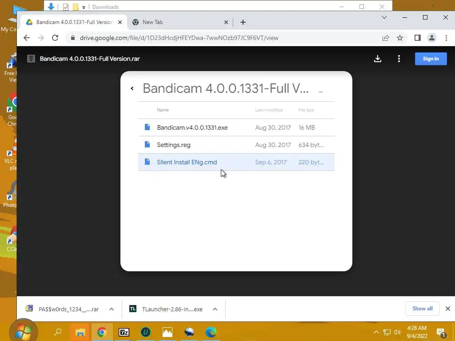Click the rar document icon in header

(31, 59)
